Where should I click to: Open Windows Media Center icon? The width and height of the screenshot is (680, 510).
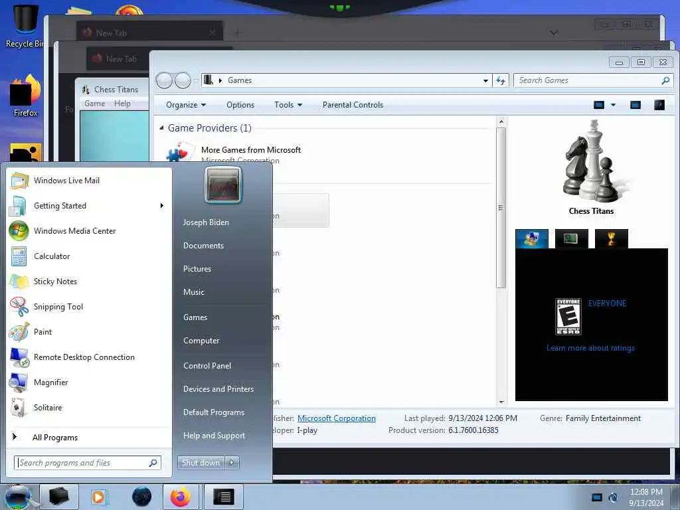pos(19,231)
